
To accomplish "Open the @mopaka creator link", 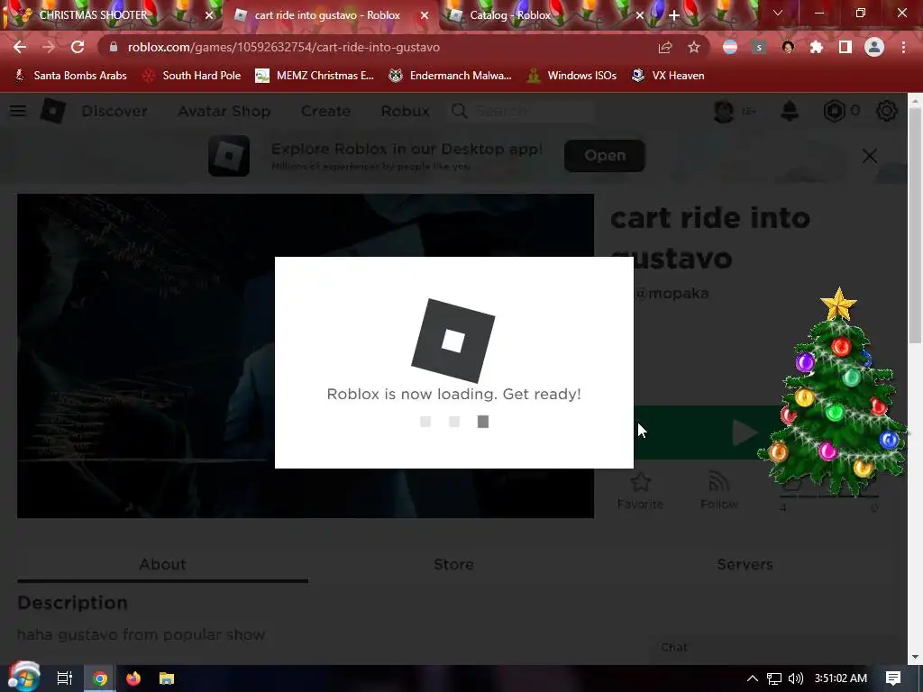I will coord(672,293).
